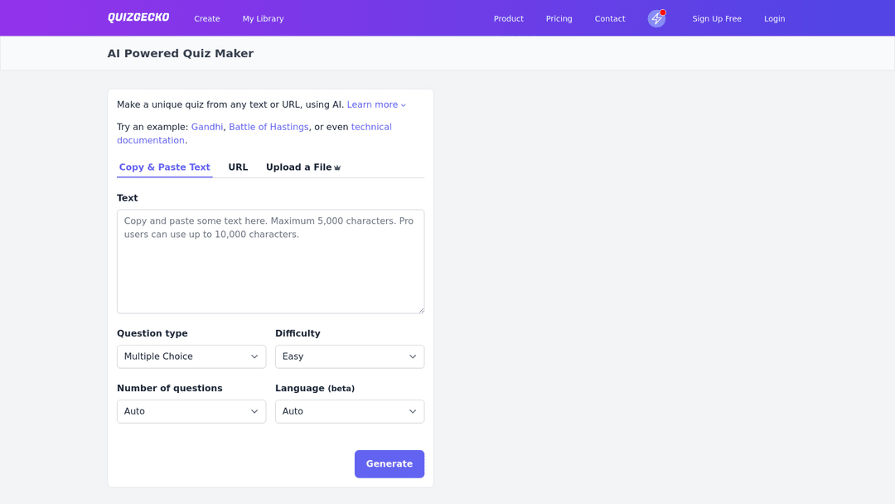This screenshot has height=504, width=895.
Task: Click the Generate button
Action: tap(389, 463)
